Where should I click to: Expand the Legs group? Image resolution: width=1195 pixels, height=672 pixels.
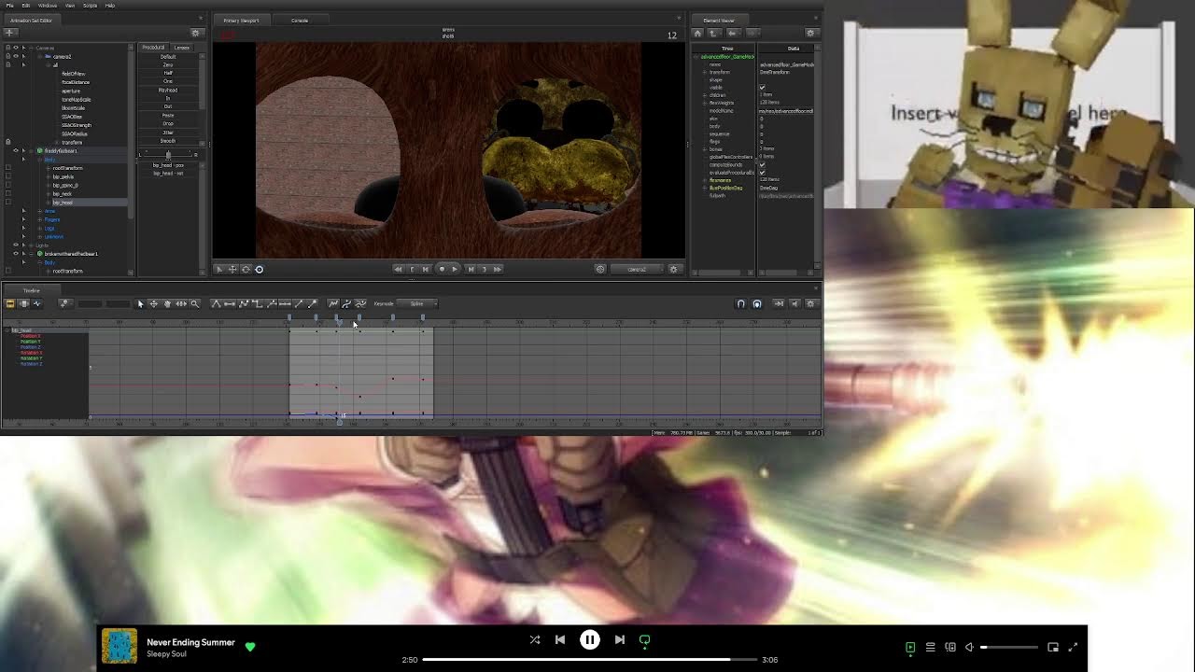pyautogui.click(x=39, y=228)
